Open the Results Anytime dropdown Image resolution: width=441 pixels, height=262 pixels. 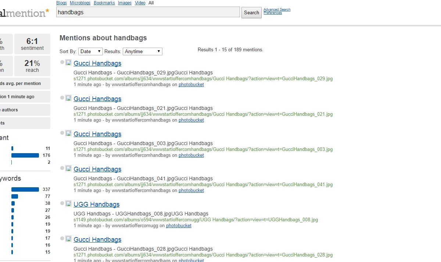(143, 51)
